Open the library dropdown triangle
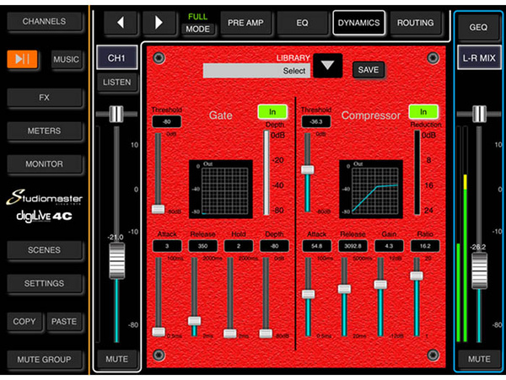Viewport: 506px width, 380px height. [x=327, y=66]
